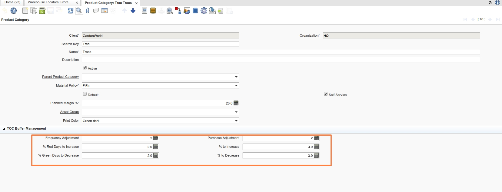
Task: Switch to Warehouse Locators tab
Action: point(50,2)
